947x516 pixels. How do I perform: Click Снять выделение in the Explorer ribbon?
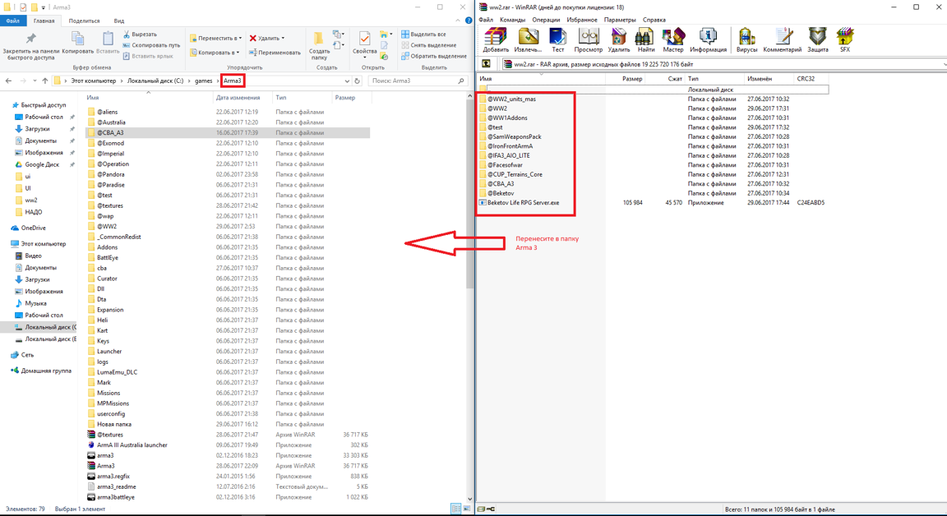(429, 45)
